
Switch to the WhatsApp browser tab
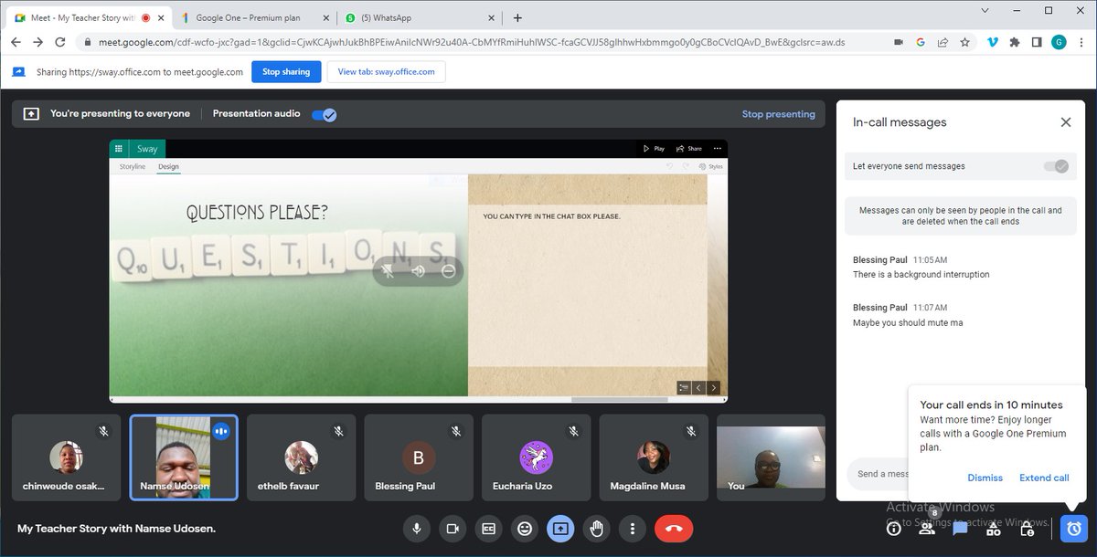pos(418,17)
